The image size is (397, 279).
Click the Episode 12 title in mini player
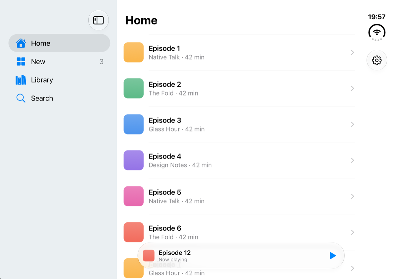(x=175, y=253)
